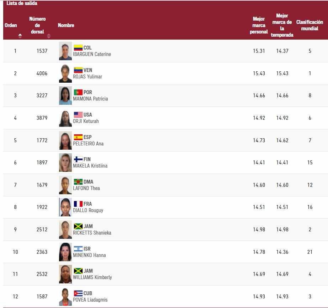Image resolution: width=328 pixels, height=308 pixels.
Task: Click Mejor marca personal column header
Action: pyautogui.click(x=259, y=25)
